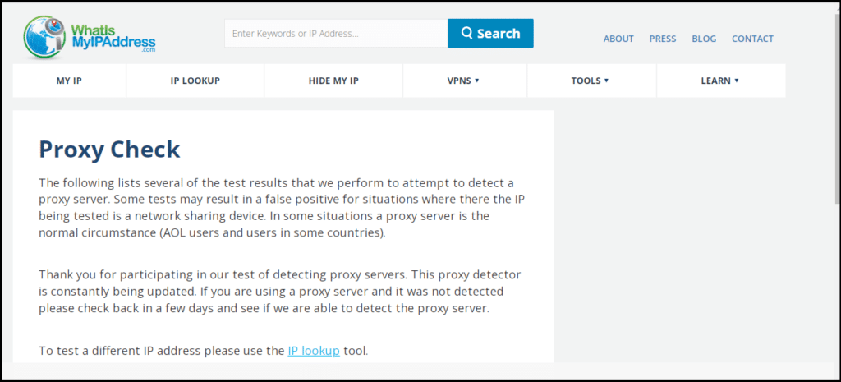841x382 pixels.
Task: Expand the TOOLS dropdown menu
Action: click(591, 81)
